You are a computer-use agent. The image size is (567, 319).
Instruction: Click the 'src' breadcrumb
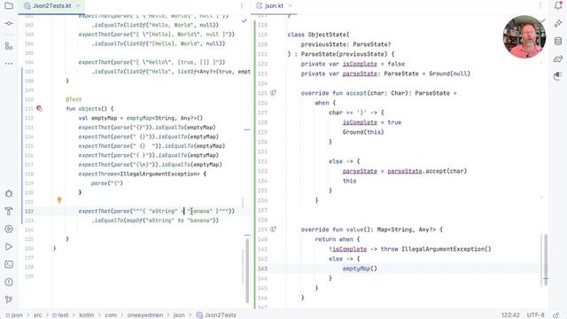tap(37, 315)
